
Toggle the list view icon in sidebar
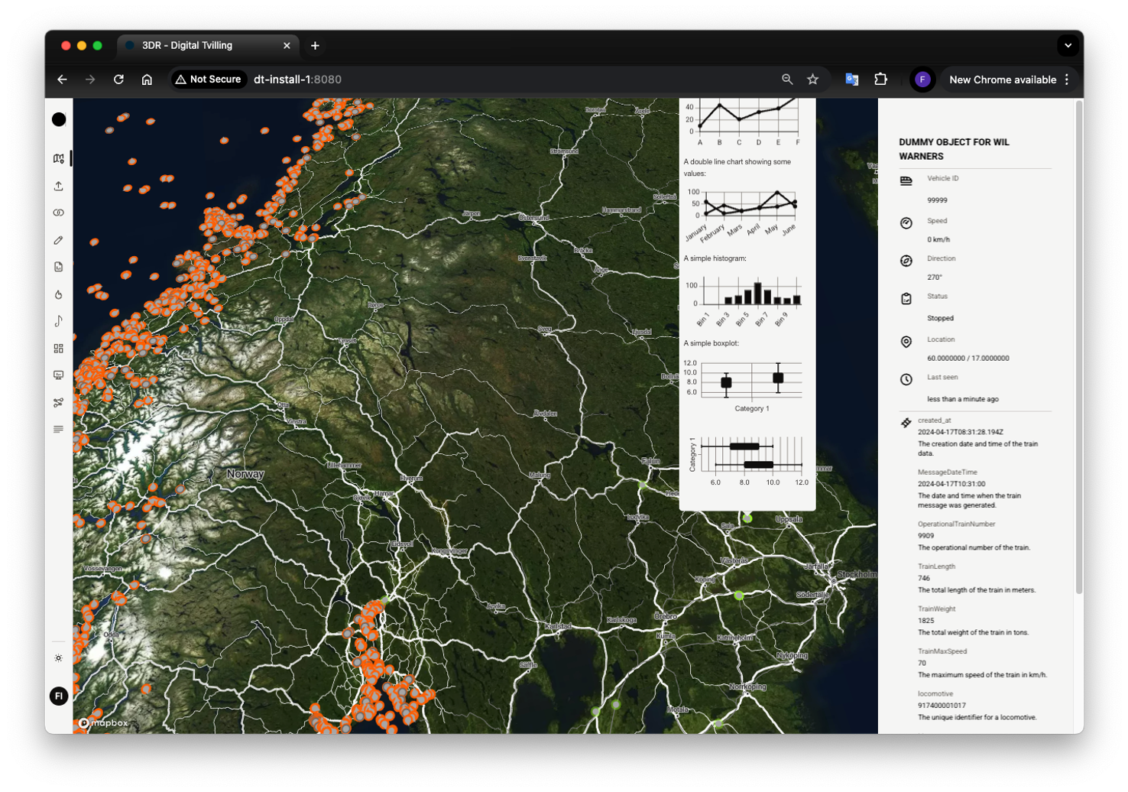58,428
